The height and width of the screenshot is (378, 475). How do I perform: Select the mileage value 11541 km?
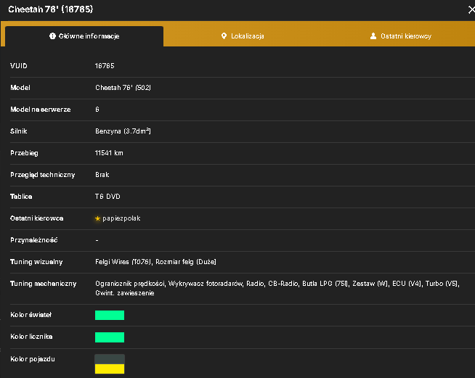(109, 153)
